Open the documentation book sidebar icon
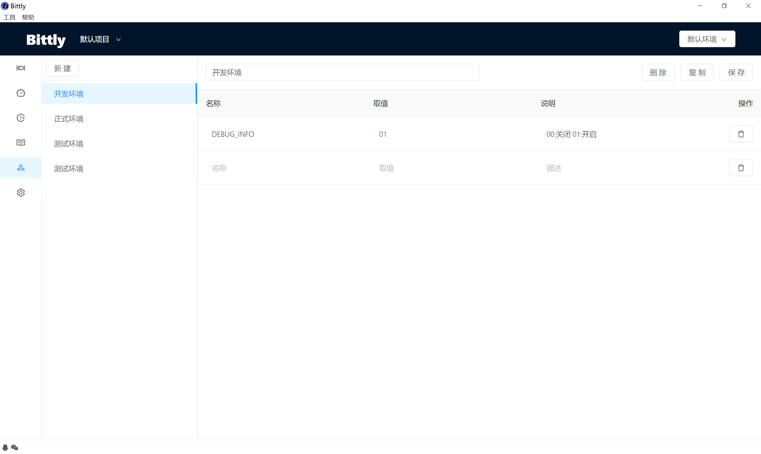This screenshot has height=454, width=761. point(21,142)
